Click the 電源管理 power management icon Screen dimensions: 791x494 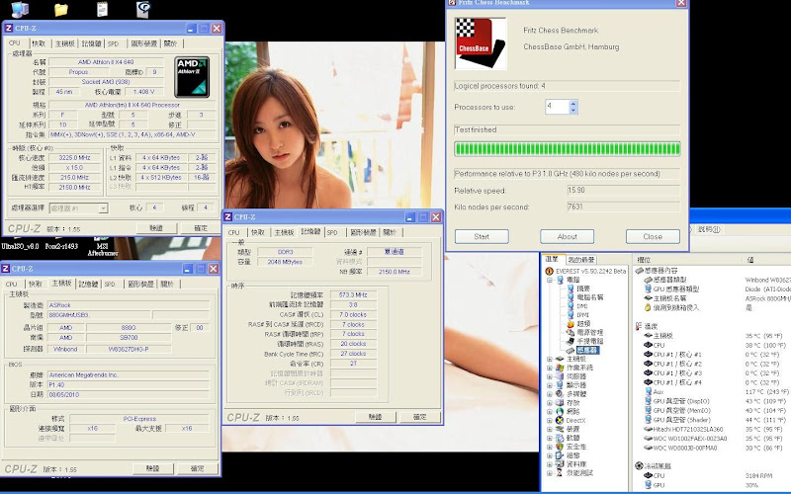(x=571, y=332)
